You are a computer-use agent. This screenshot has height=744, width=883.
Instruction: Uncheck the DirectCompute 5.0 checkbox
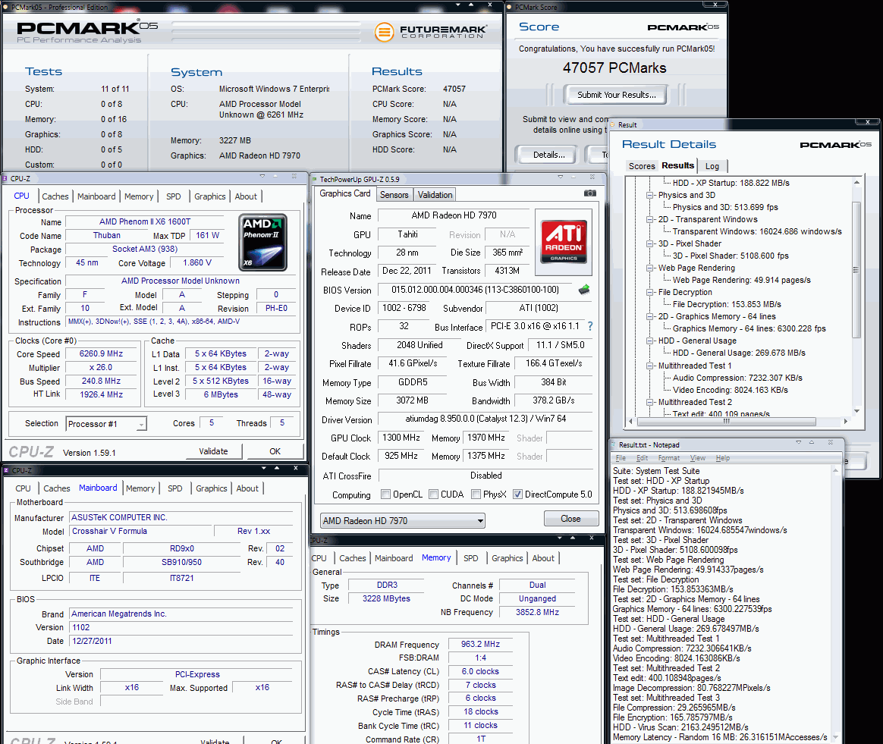[517, 494]
